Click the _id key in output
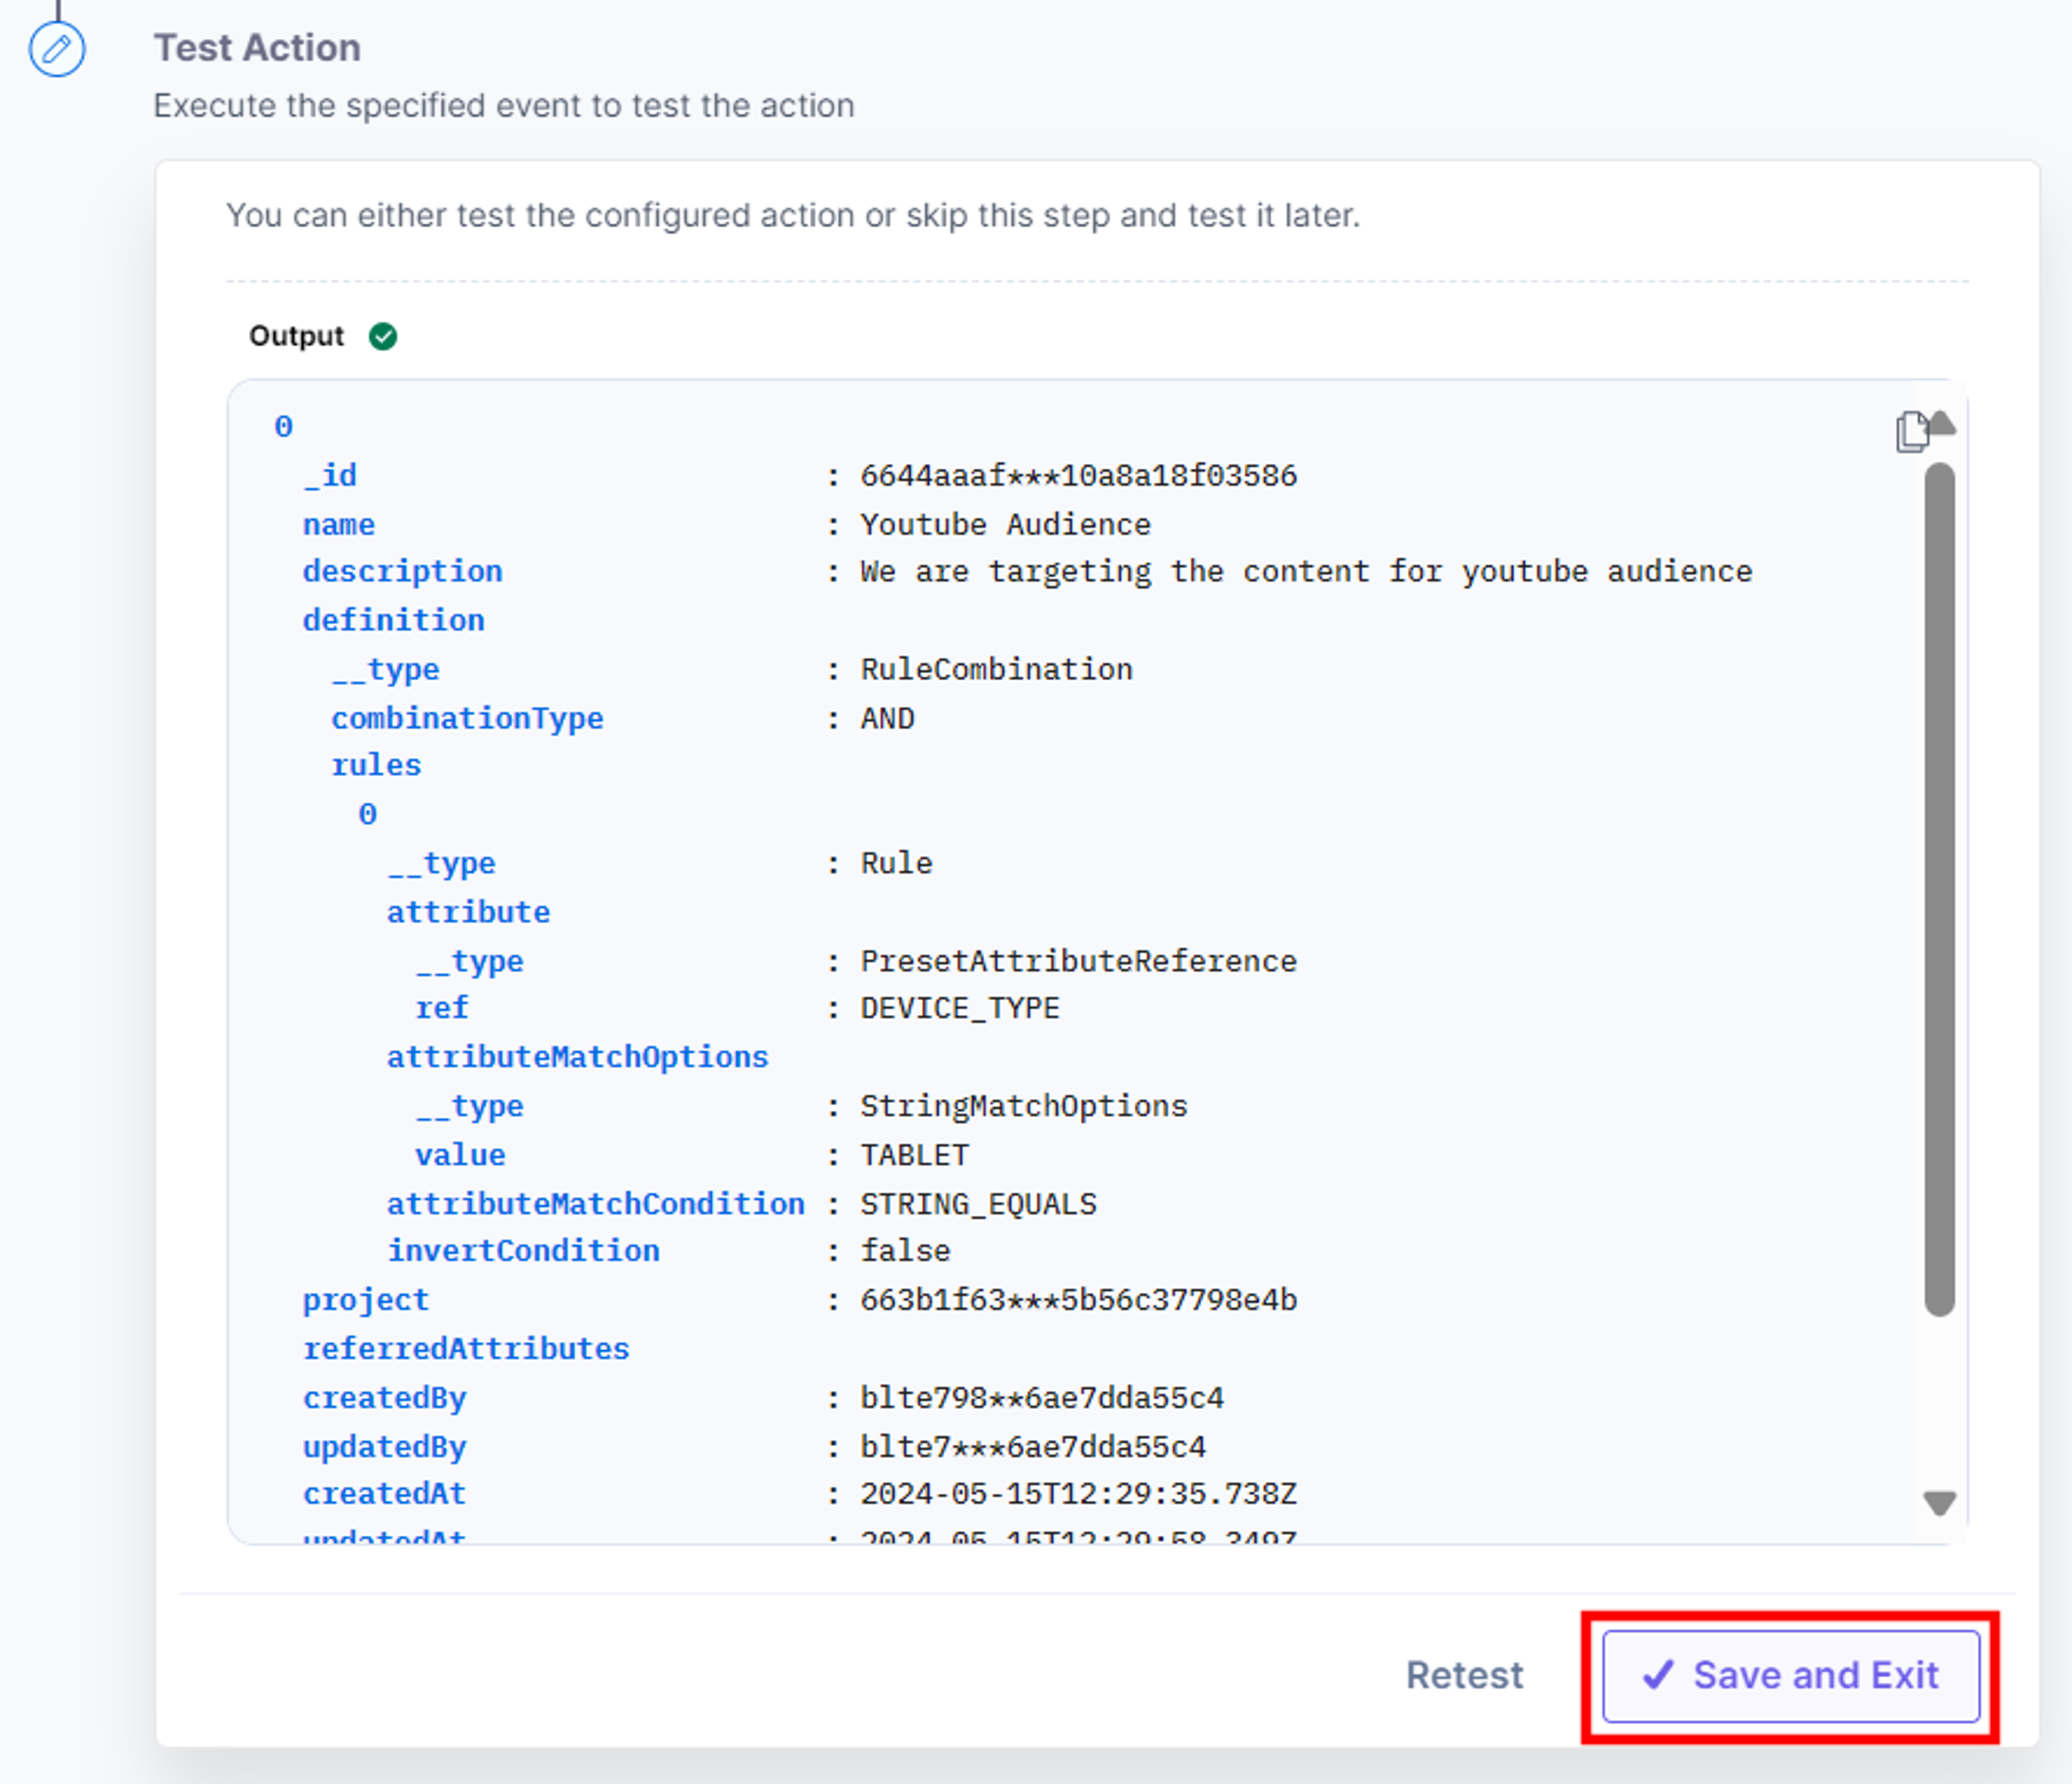The image size is (2072, 1784). (x=330, y=475)
